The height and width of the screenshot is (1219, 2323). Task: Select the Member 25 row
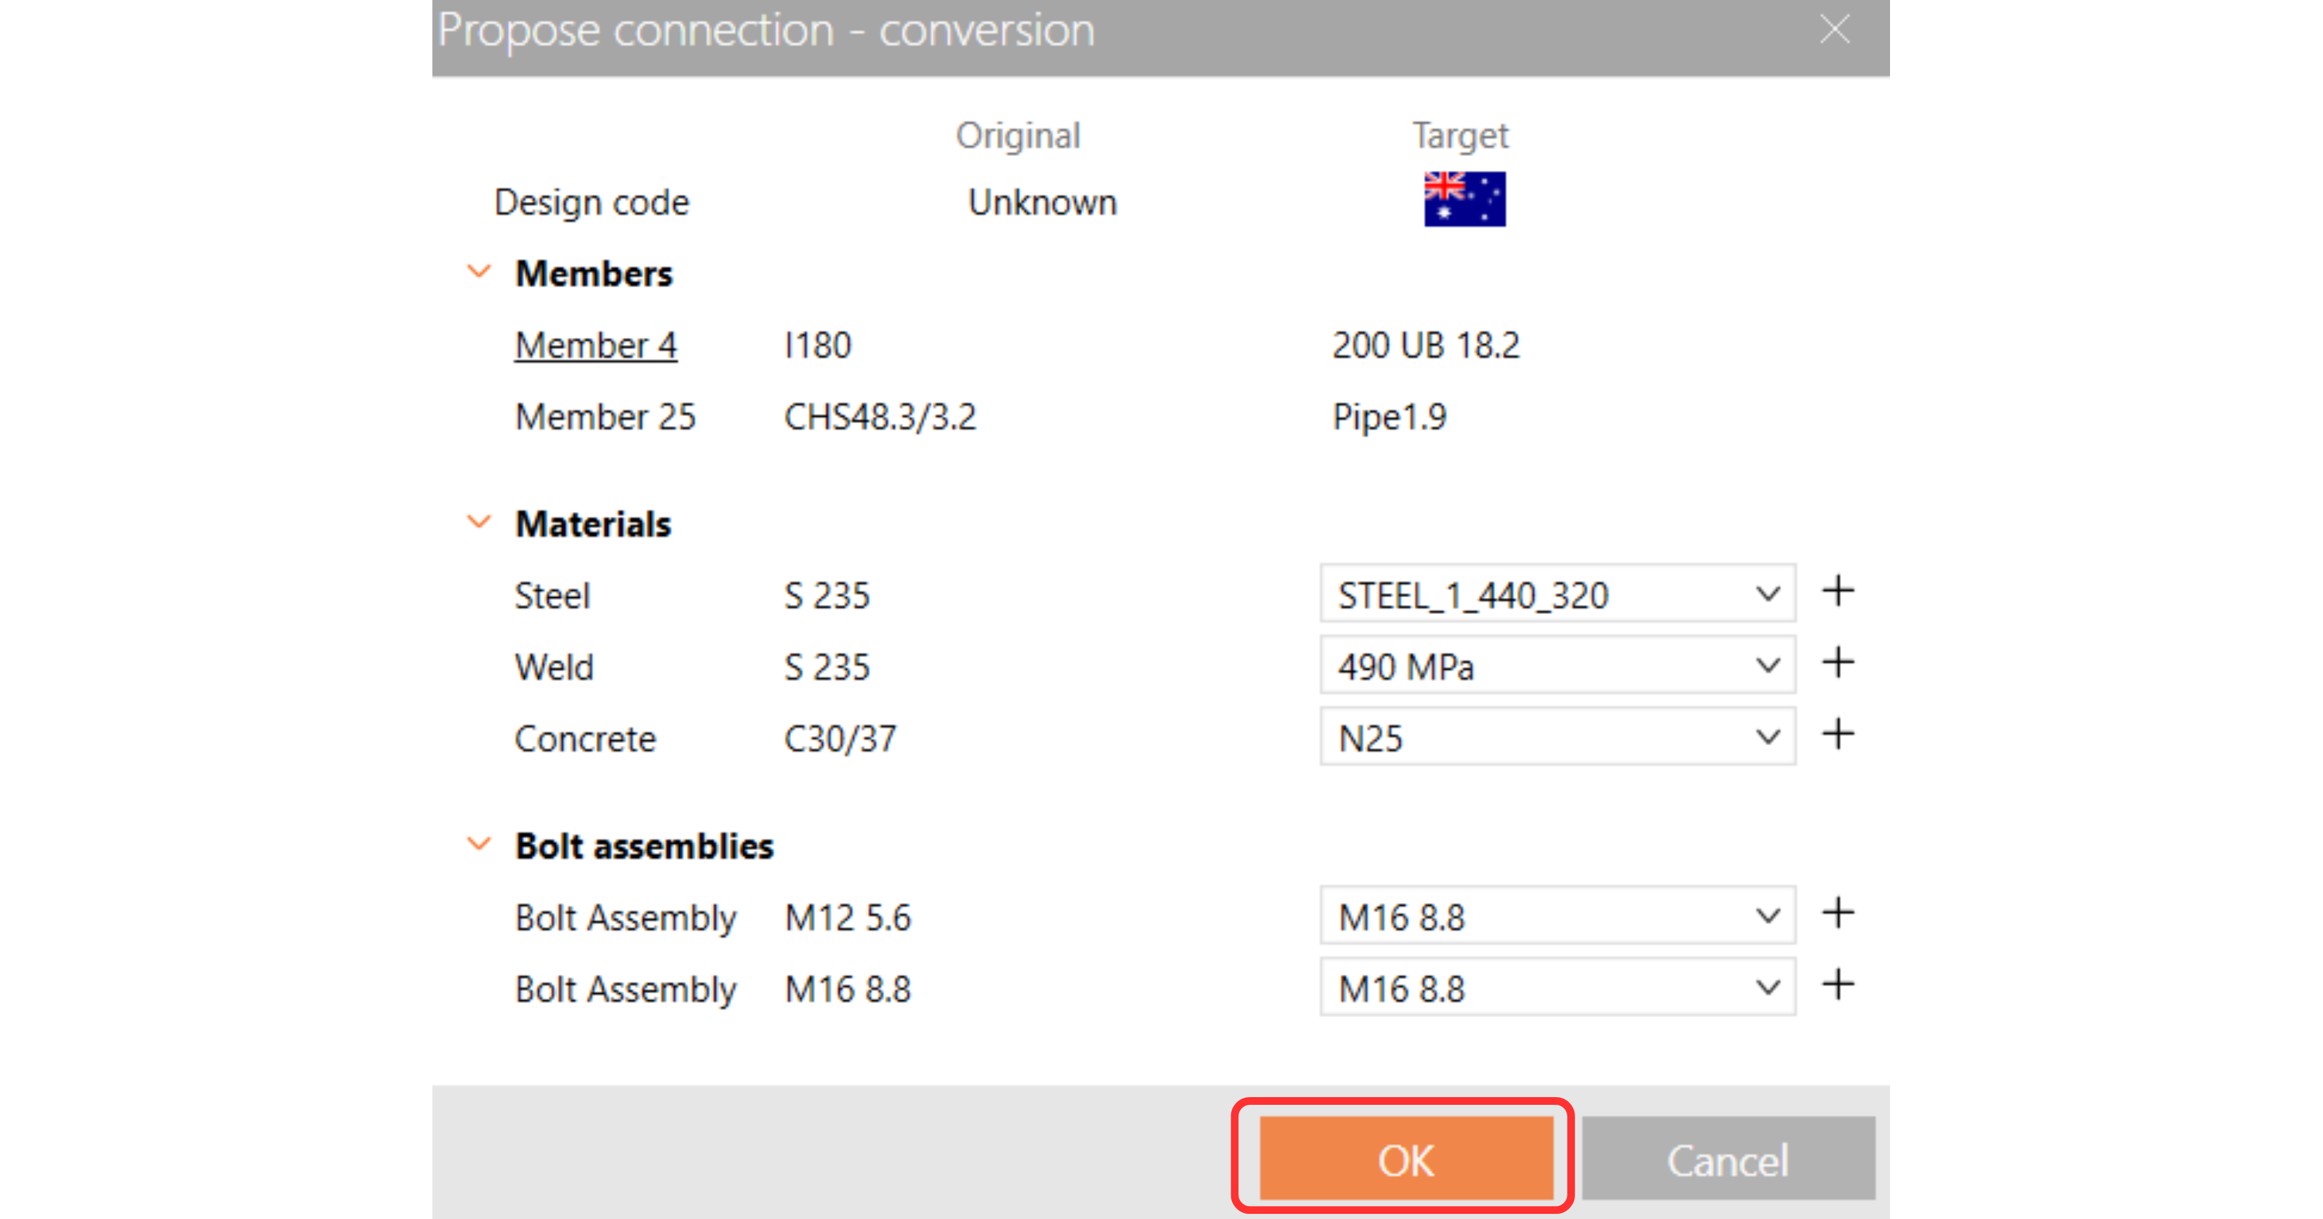pyautogui.click(x=605, y=417)
